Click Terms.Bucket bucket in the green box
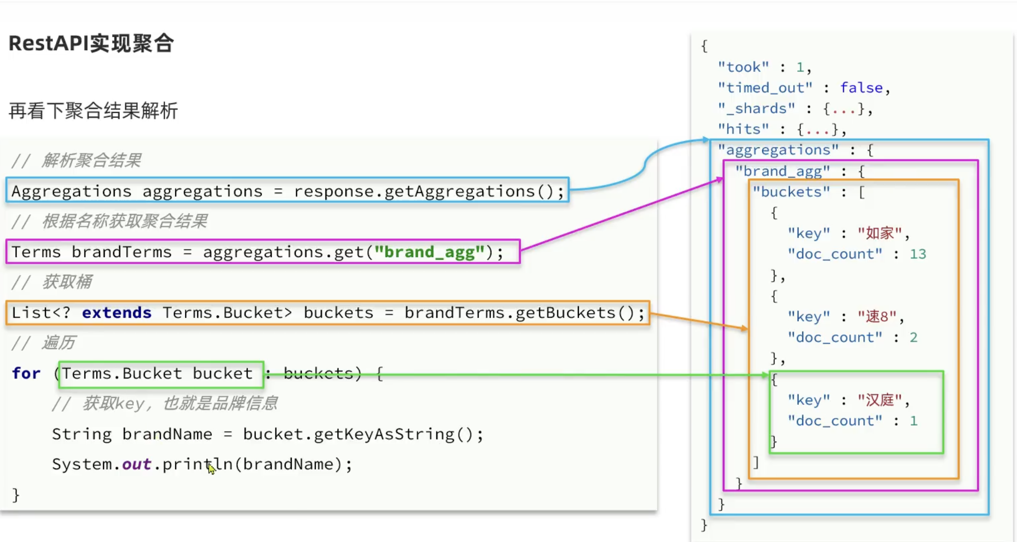Viewport: 1017px width, 542px height. tap(157, 373)
